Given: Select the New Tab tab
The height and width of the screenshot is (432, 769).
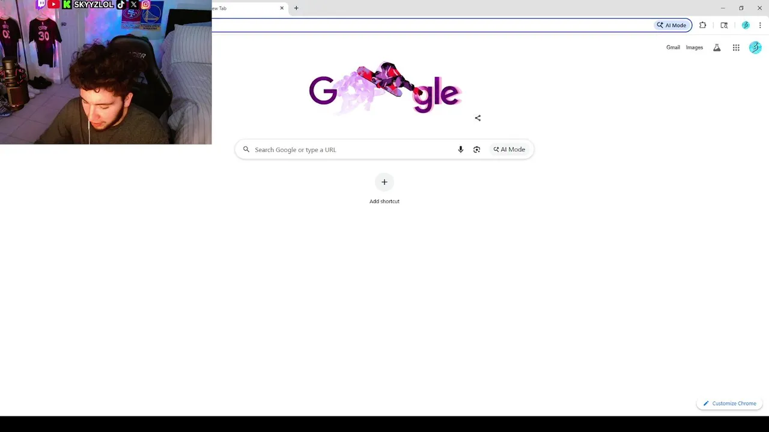Looking at the screenshot, I should pos(249,8).
